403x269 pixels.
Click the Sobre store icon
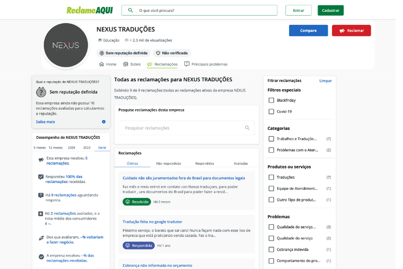point(126,64)
